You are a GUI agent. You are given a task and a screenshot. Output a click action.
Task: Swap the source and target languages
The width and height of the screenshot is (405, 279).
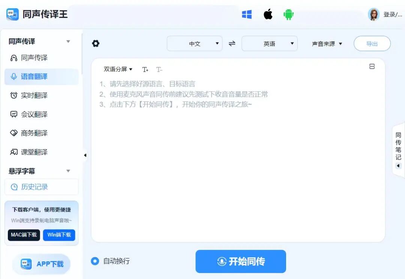pyautogui.click(x=232, y=43)
